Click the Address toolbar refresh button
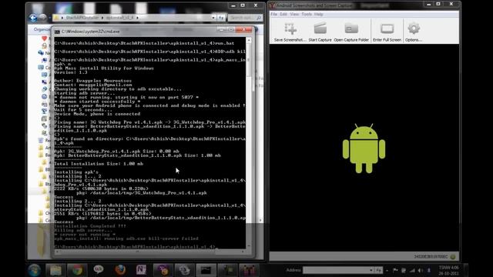 (378, 270)
